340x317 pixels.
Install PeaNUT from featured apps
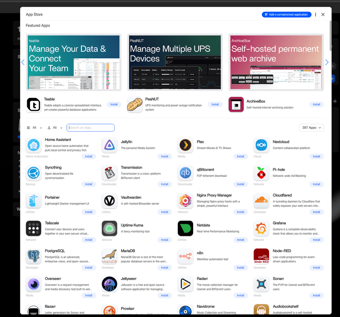coord(215,104)
